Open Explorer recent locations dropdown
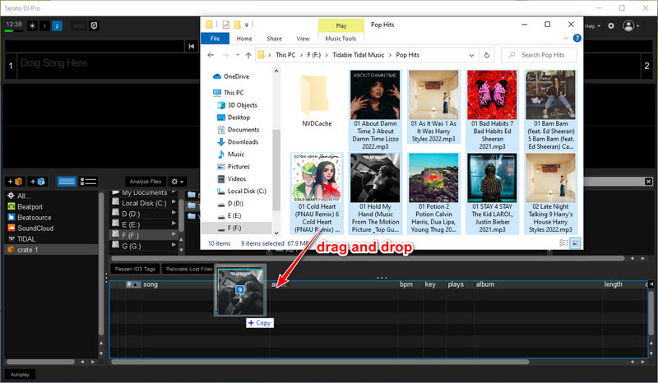658x383 pixels. (x=238, y=55)
